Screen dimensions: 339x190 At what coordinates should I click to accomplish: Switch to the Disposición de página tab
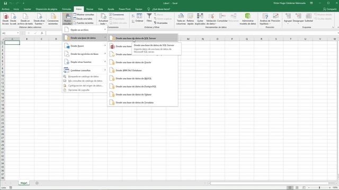pyautogui.click(x=47, y=9)
